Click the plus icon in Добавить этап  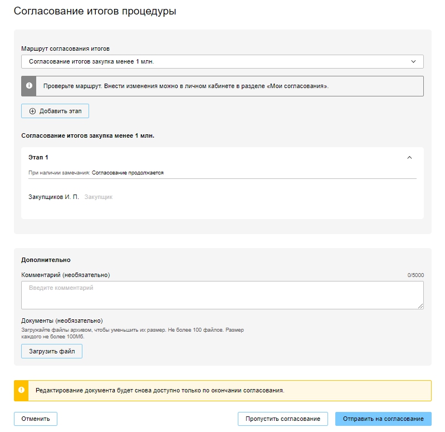tap(32, 111)
